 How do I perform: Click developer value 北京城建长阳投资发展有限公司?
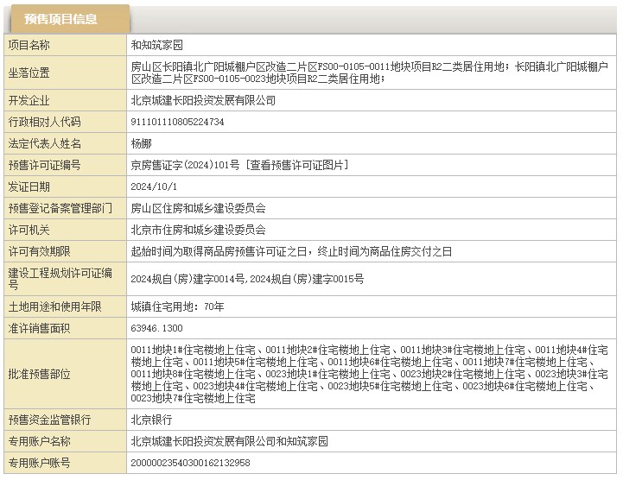[x=203, y=100]
